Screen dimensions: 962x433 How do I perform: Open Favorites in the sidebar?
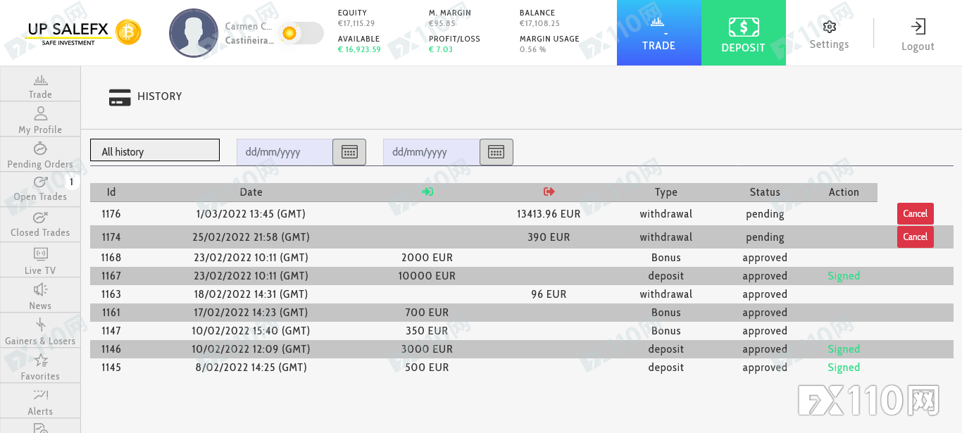pyautogui.click(x=40, y=366)
